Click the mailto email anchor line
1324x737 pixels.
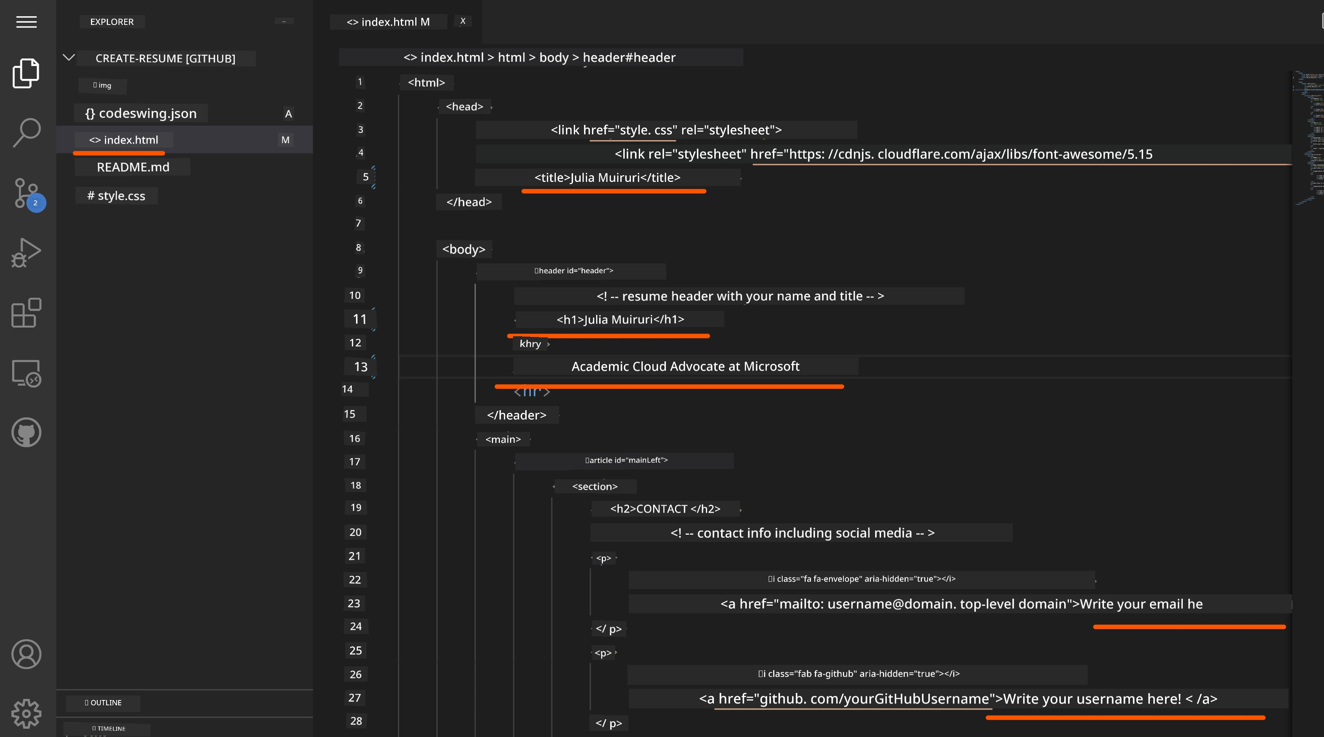[x=960, y=604]
